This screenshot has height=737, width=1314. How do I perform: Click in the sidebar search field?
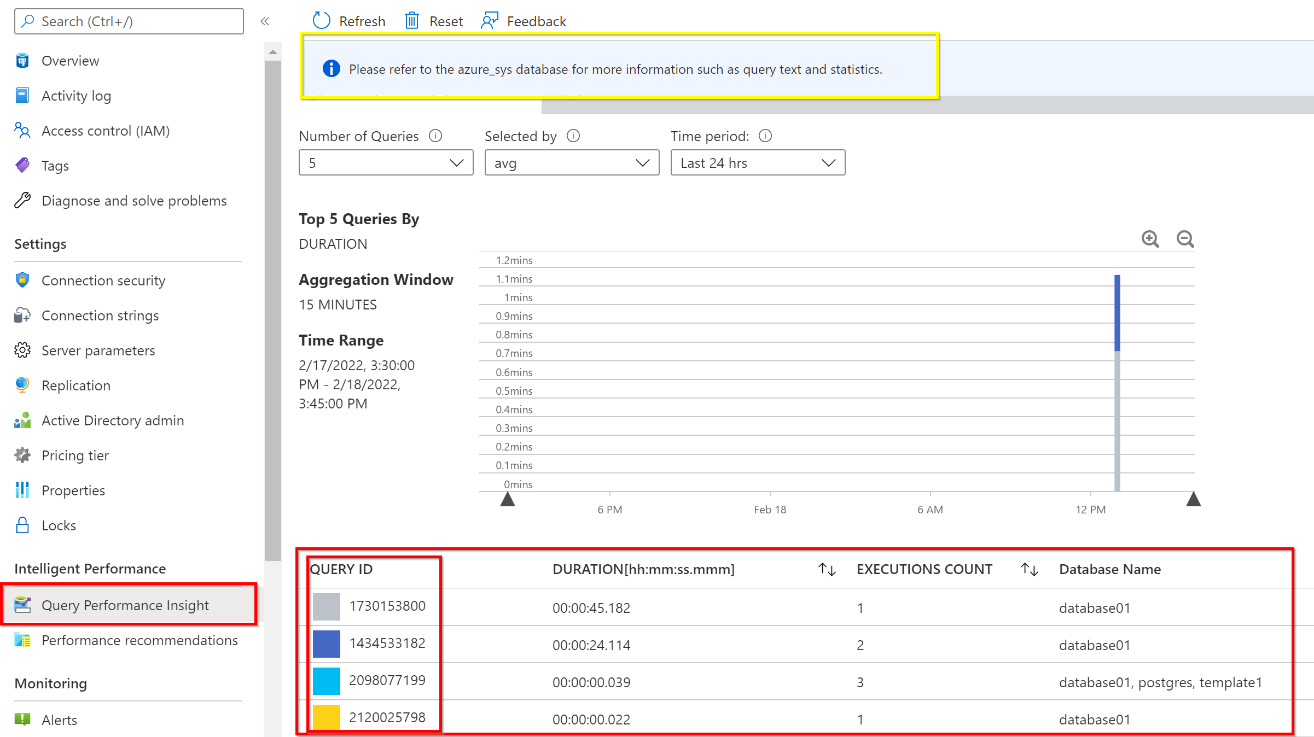(x=129, y=21)
